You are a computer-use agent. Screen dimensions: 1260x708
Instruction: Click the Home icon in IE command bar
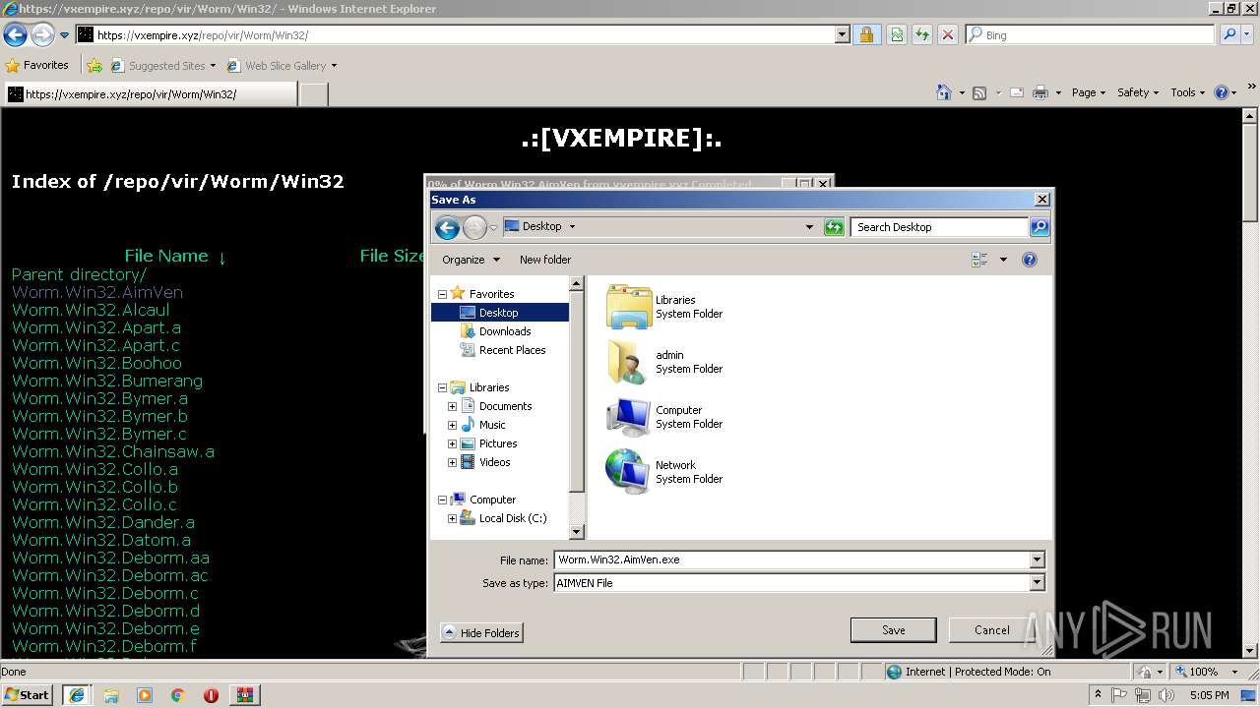tap(944, 92)
